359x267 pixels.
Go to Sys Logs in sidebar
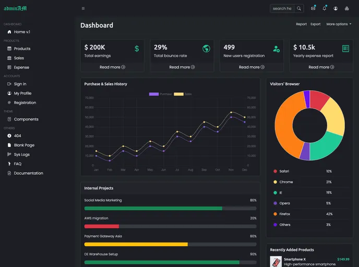(x=21, y=154)
